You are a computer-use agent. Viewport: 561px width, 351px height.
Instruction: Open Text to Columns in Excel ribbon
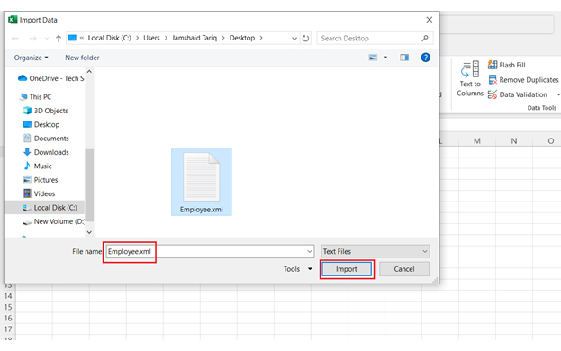[470, 78]
